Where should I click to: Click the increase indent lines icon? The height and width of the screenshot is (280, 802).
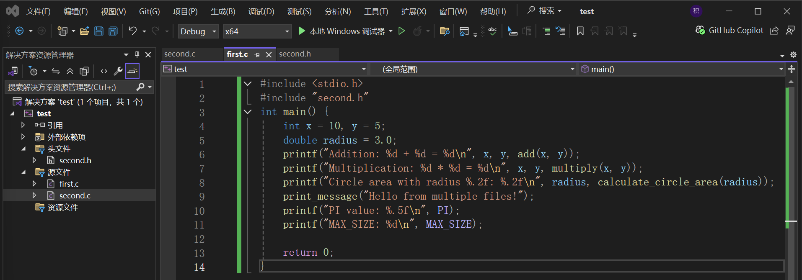tap(546, 31)
